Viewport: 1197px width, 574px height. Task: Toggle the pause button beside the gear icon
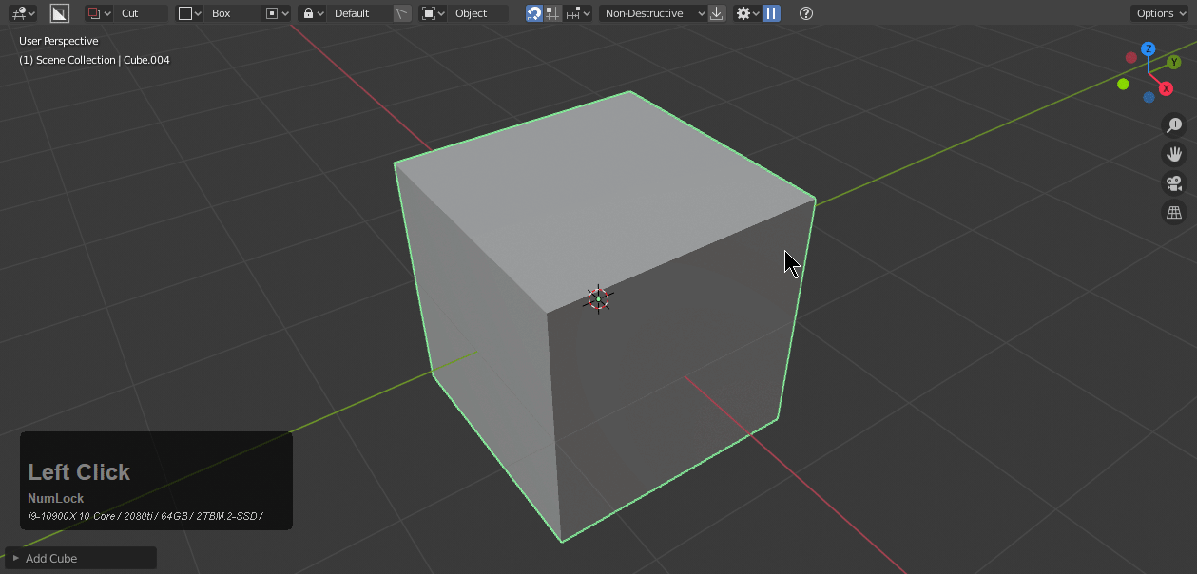pos(771,12)
